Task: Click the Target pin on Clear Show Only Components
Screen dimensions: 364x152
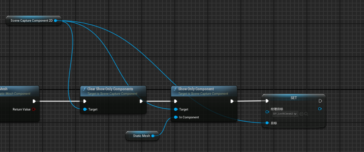Action: [x=85, y=109]
